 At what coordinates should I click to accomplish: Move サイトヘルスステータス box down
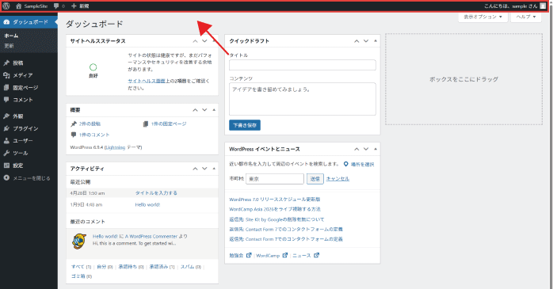pyautogui.click(x=204, y=41)
